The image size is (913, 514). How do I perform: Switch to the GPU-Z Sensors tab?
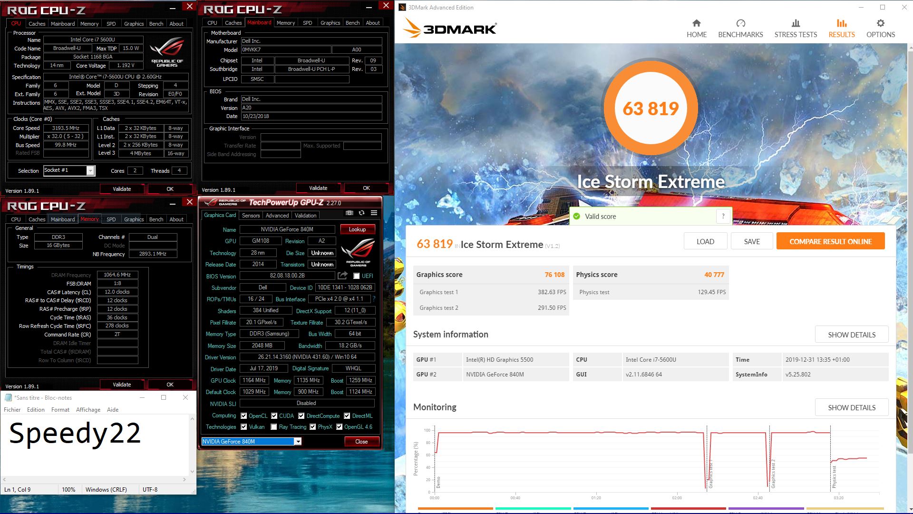pyautogui.click(x=251, y=216)
